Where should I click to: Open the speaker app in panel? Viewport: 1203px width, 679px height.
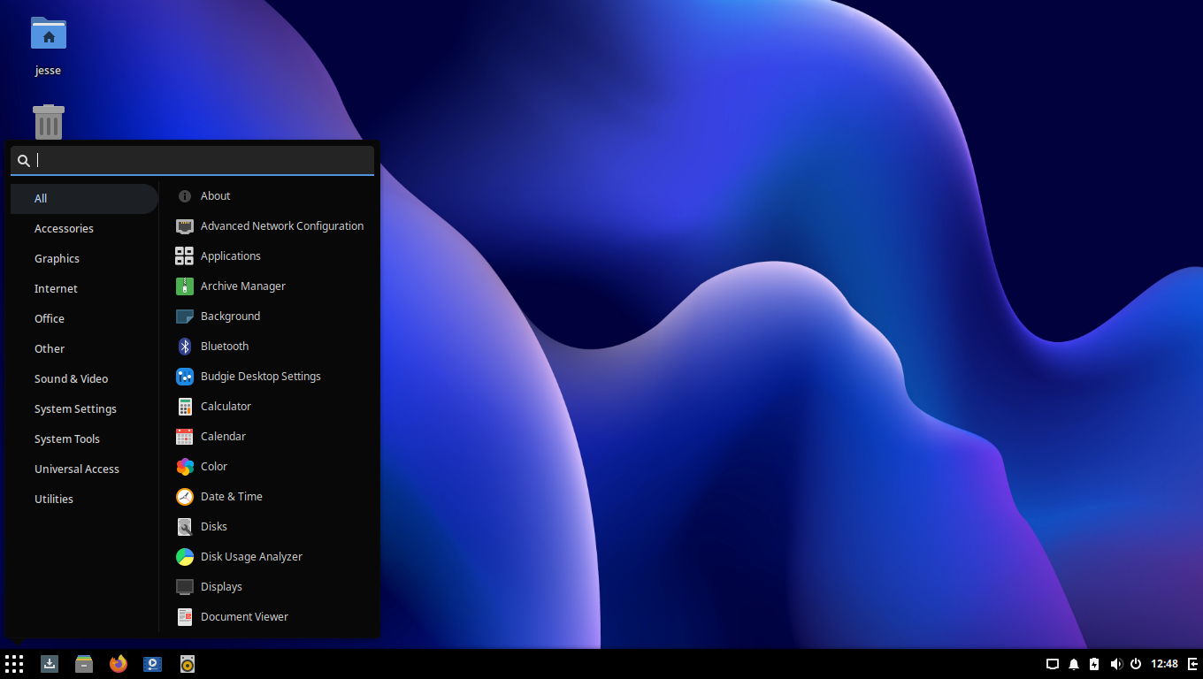(188, 664)
